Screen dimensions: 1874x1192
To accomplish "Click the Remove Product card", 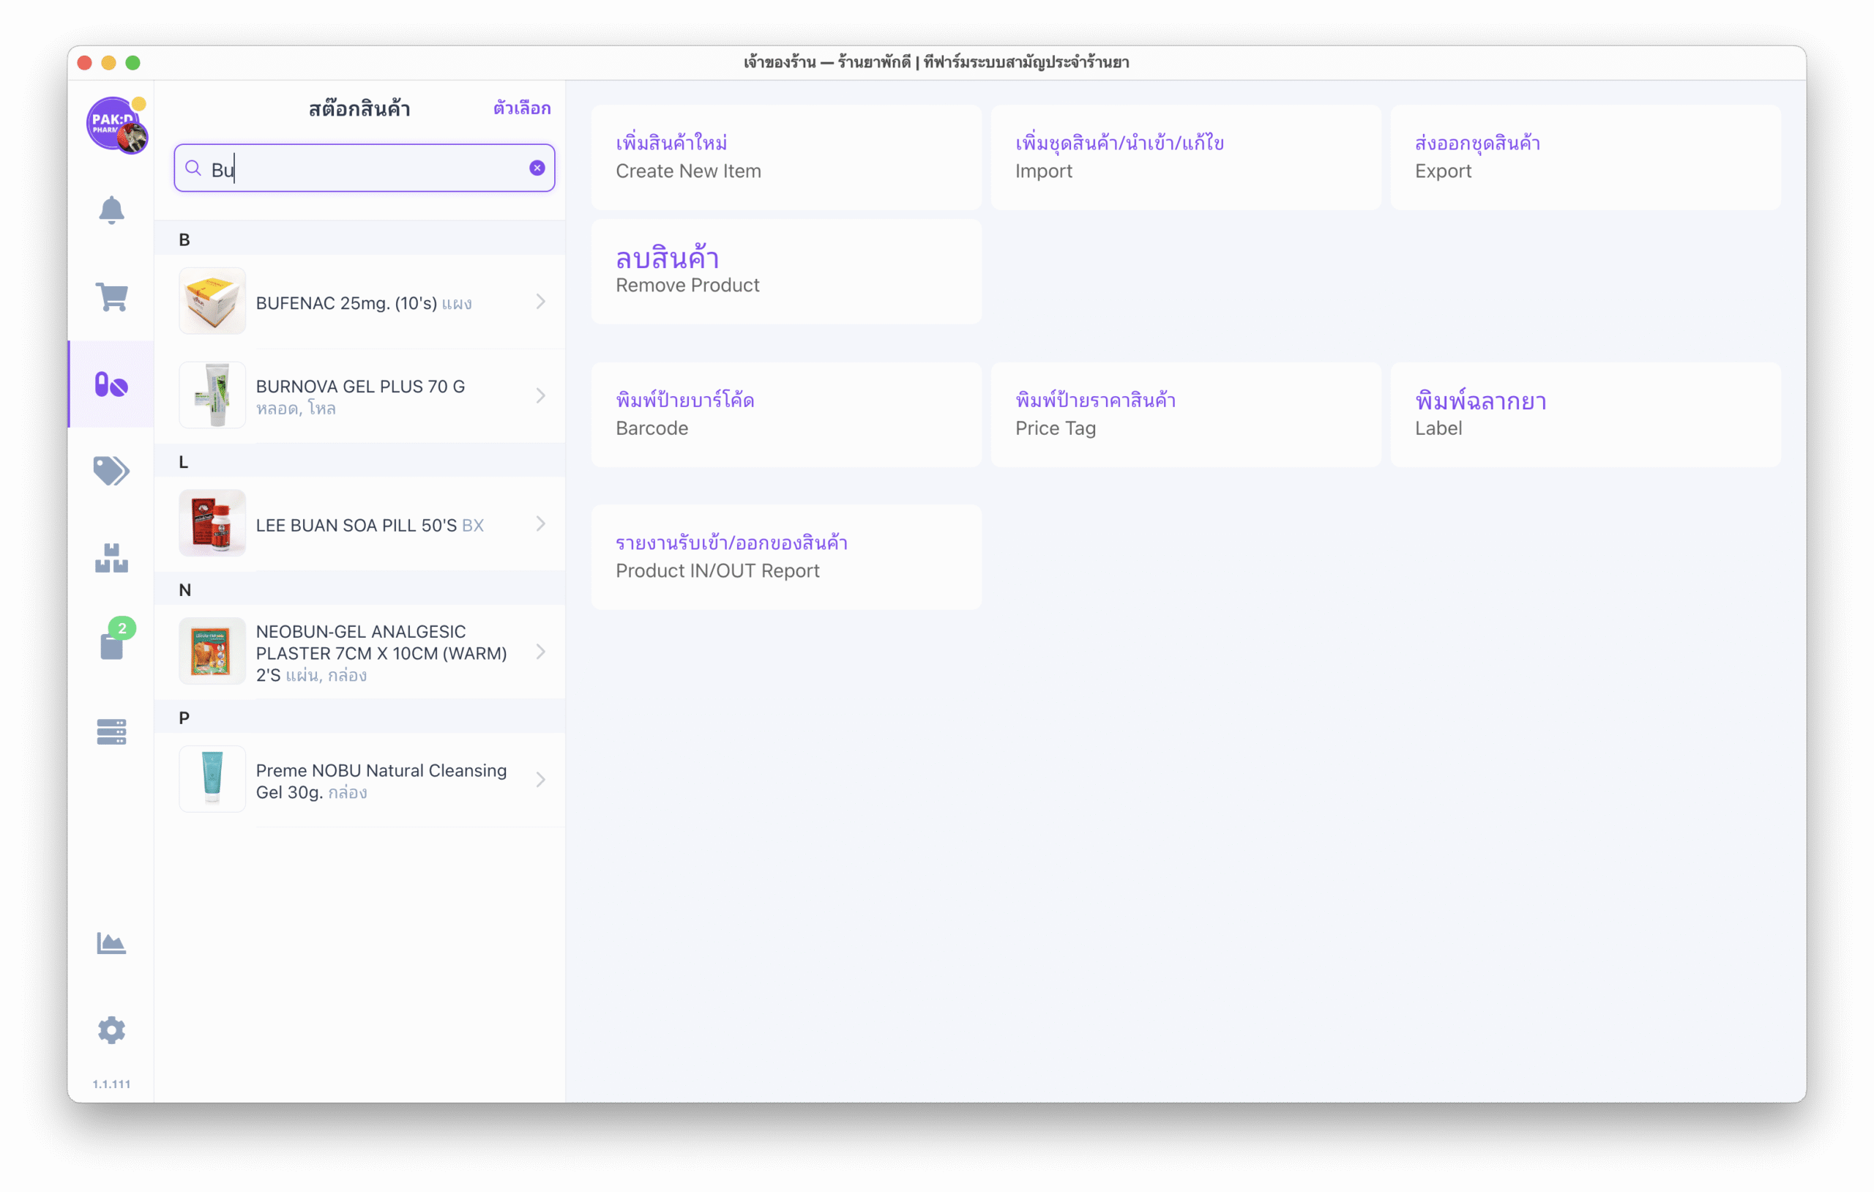I will [786, 271].
